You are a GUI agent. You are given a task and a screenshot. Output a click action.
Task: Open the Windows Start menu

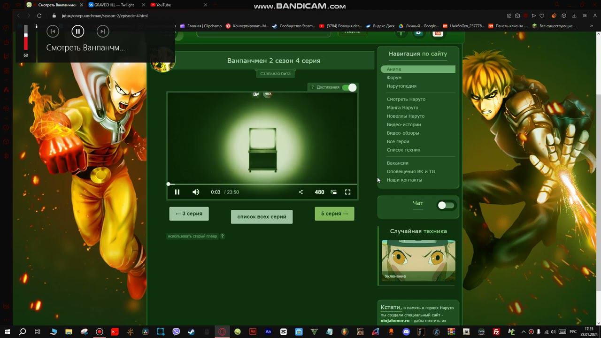pyautogui.click(x=8, y=332)
